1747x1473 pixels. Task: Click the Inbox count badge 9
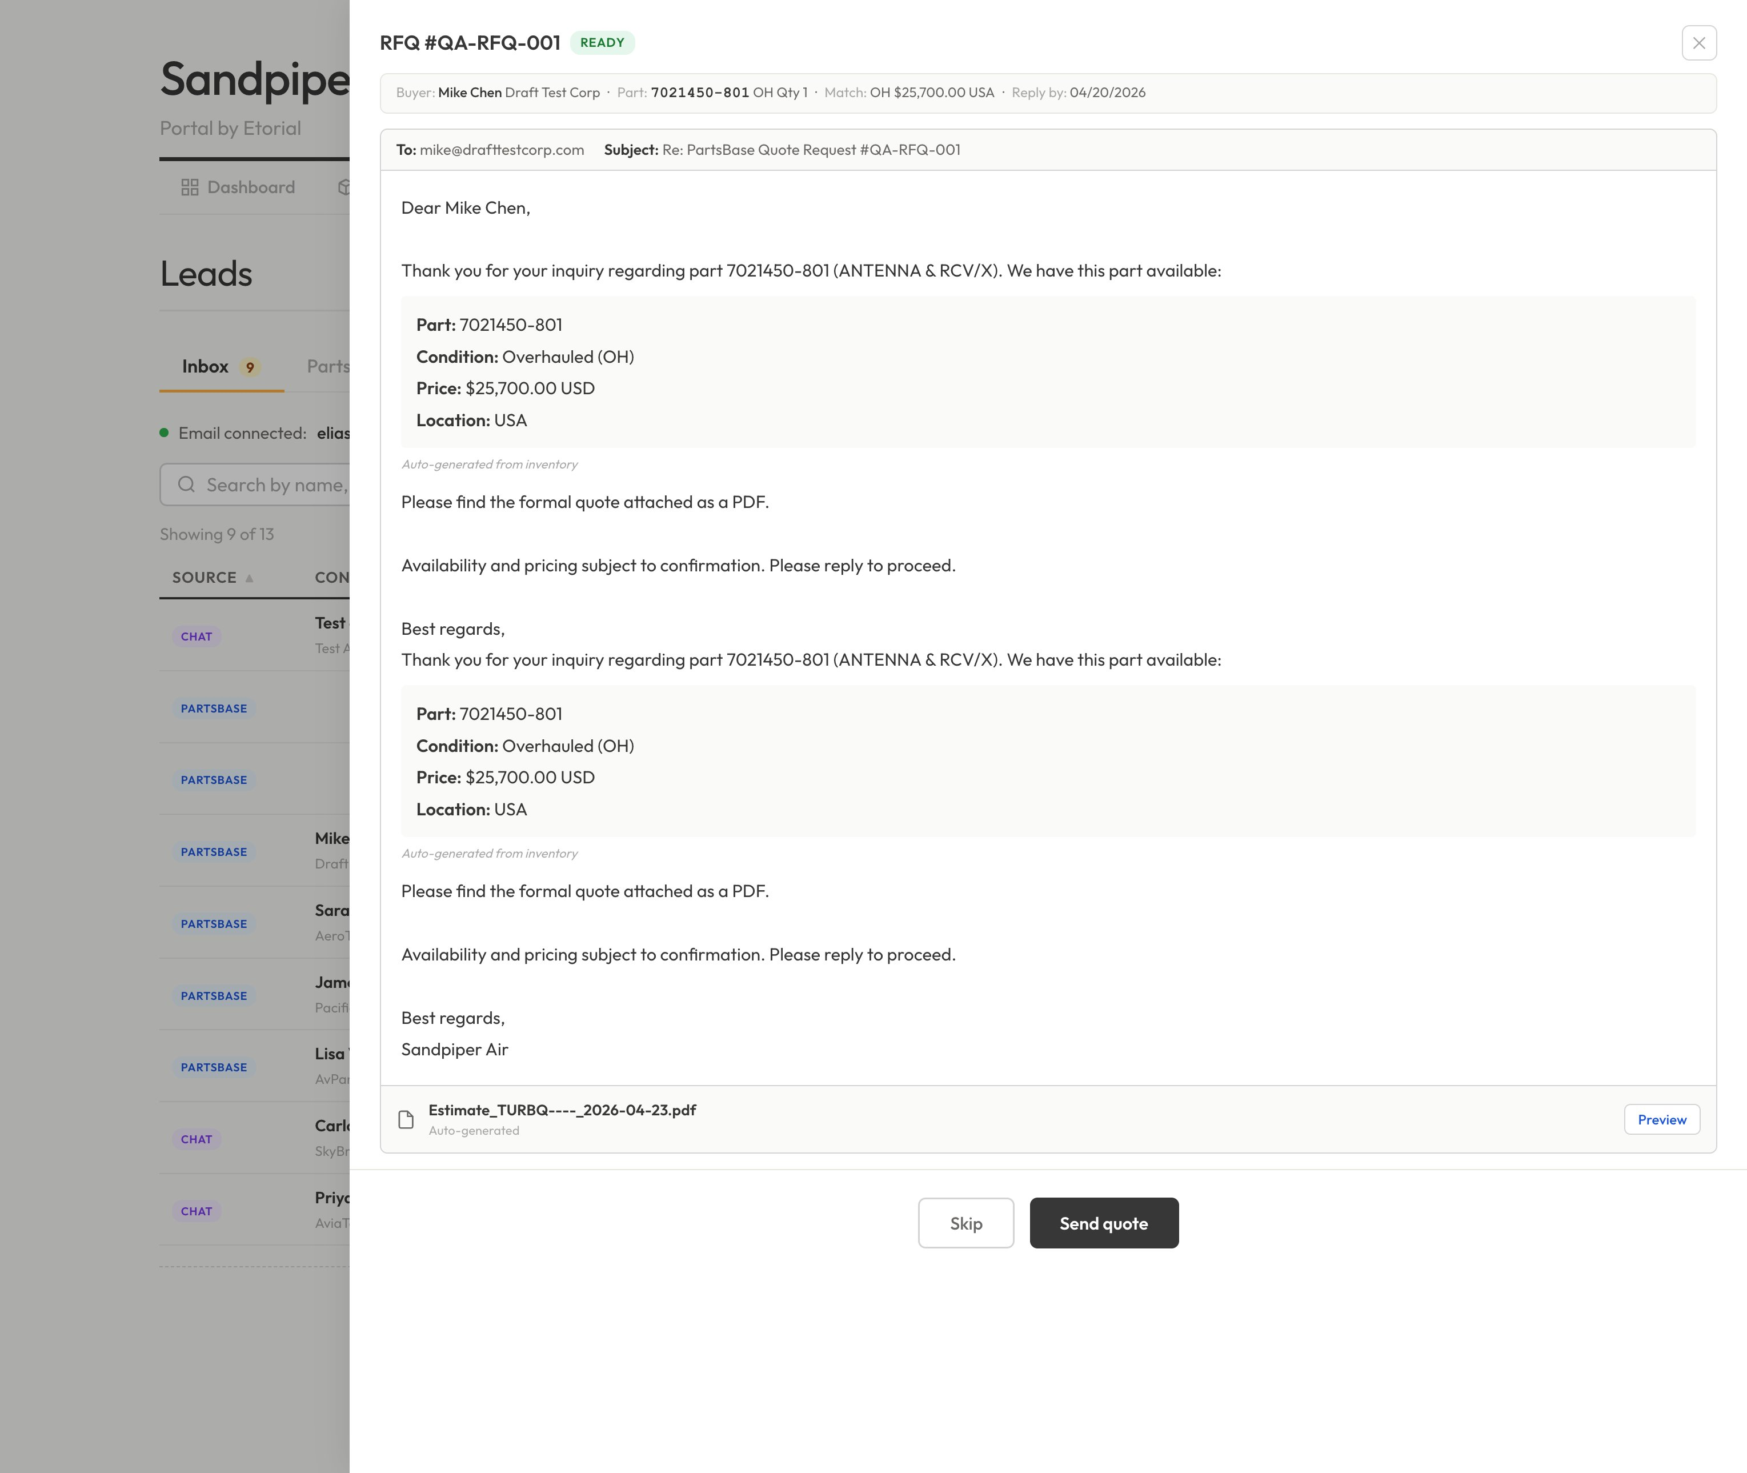point(250,367)
